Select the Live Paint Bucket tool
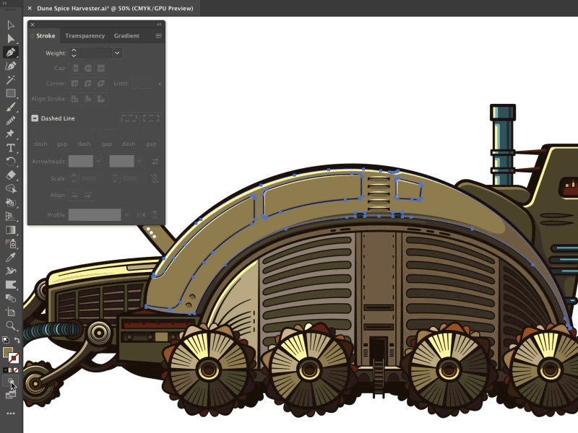Screen dimensions: 578x433 pos(10,203)
